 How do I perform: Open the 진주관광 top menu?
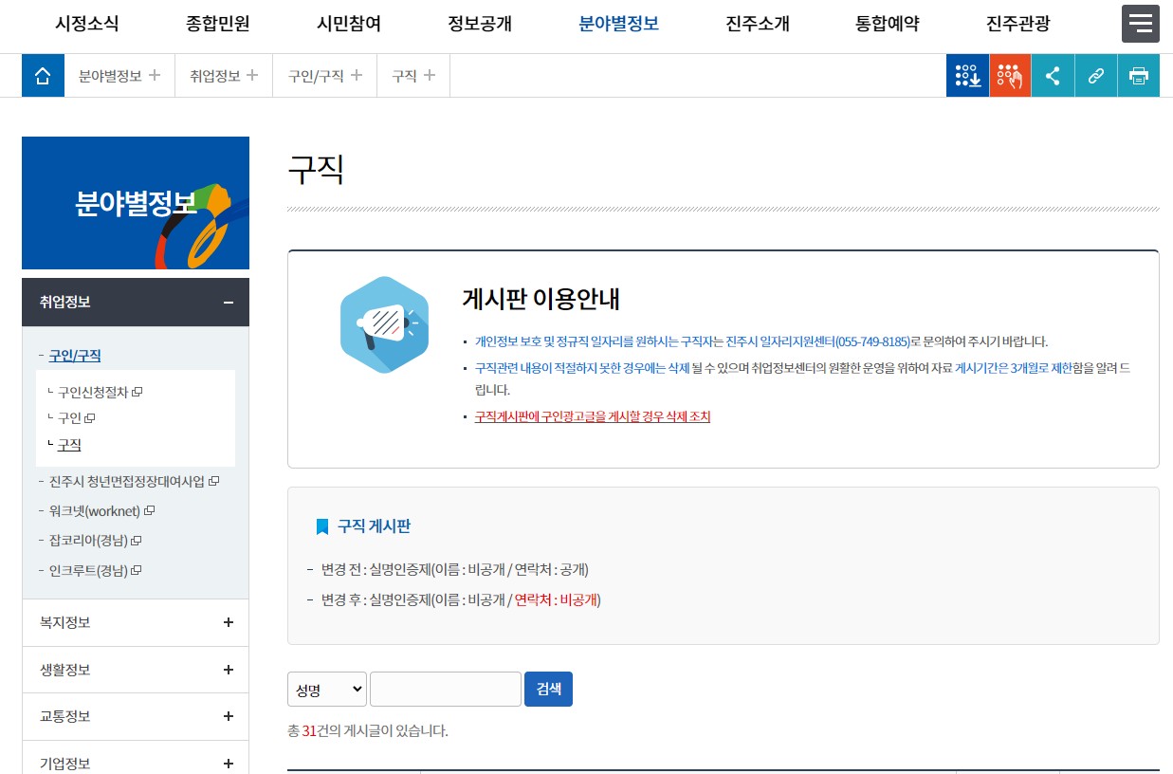pyautogui.click(x=1018, y=25)
